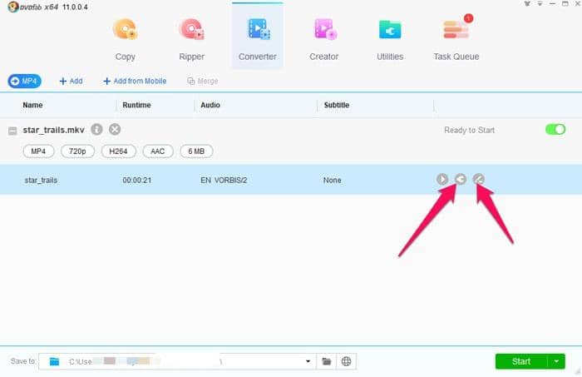Go to the Utilities module

tap(390, 40)
